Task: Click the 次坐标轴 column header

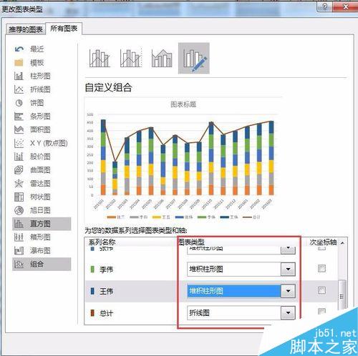Action: coord(323,242)
